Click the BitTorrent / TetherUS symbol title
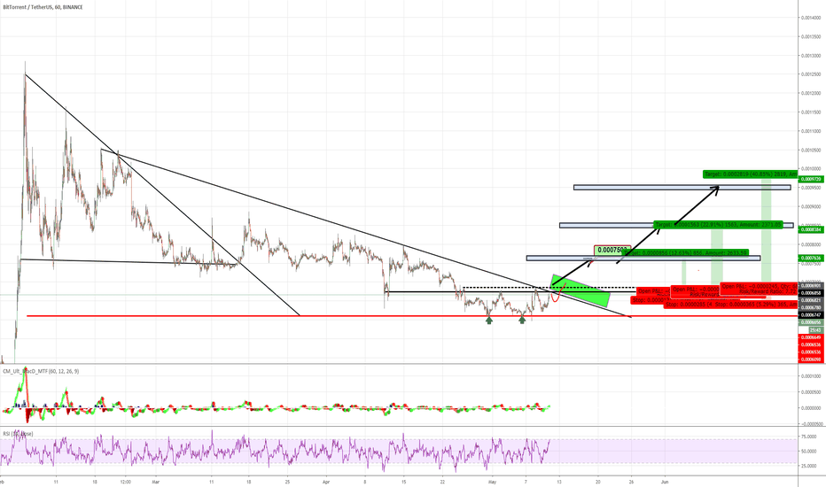This screenshot has width=826, height=487. [43, 7]
